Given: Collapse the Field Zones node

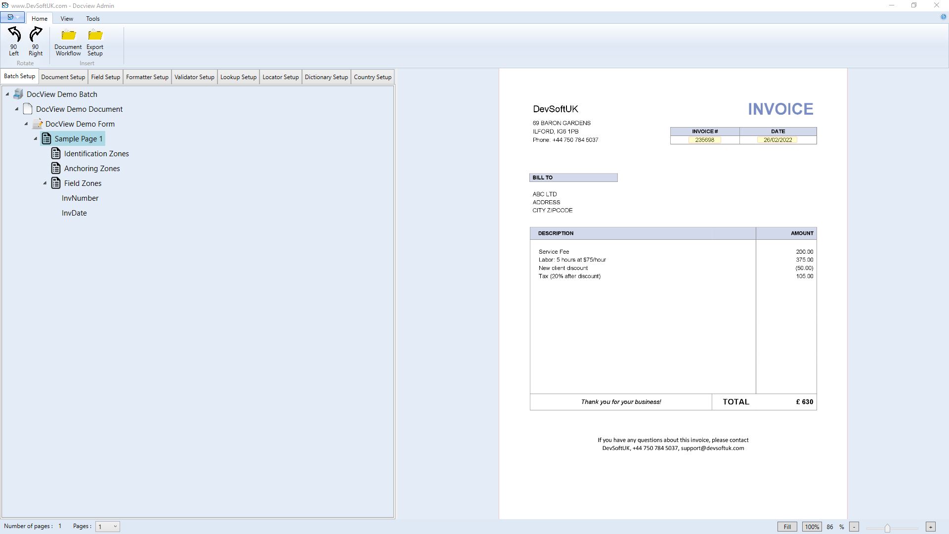Looking at the screenshot, I should click(45, 183).
